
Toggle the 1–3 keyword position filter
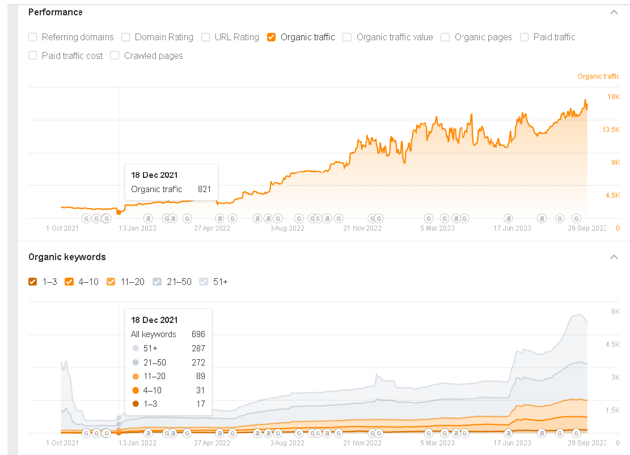click(x=33, y=282)
